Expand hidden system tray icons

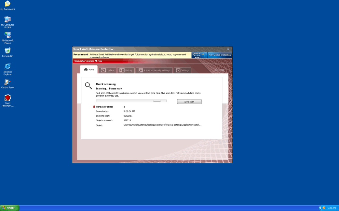320,208
